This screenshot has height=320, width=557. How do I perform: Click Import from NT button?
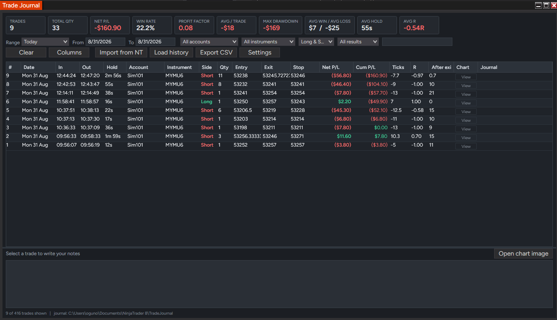tap(121, 52)
